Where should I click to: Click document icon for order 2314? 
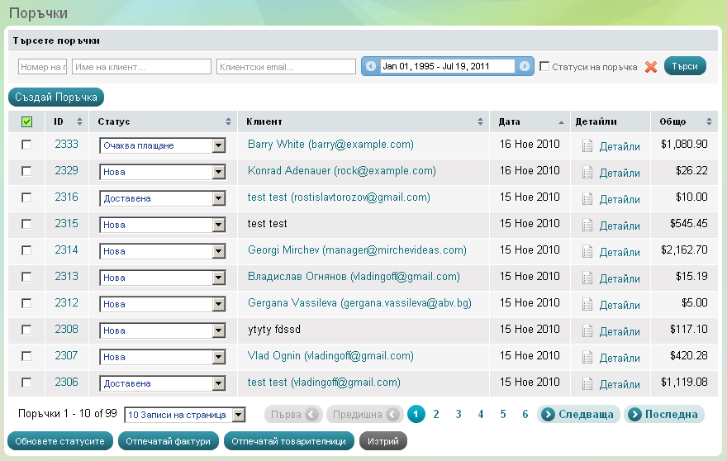(x=587, y=252)
